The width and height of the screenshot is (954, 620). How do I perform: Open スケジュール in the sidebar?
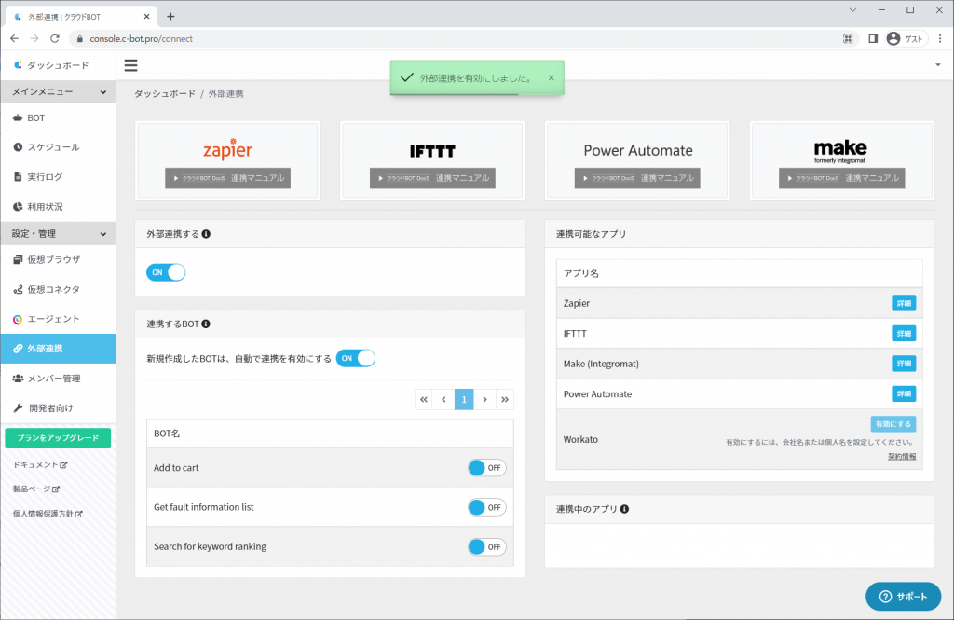tap(58, 147)
